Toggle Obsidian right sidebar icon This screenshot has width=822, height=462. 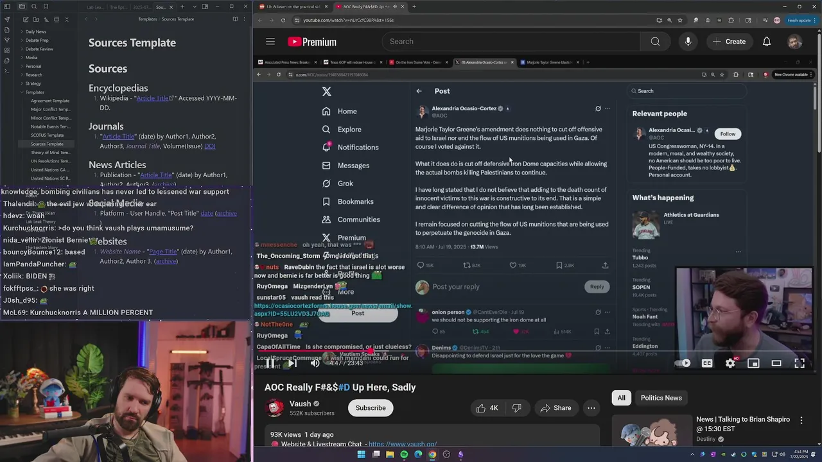(205, 7)
